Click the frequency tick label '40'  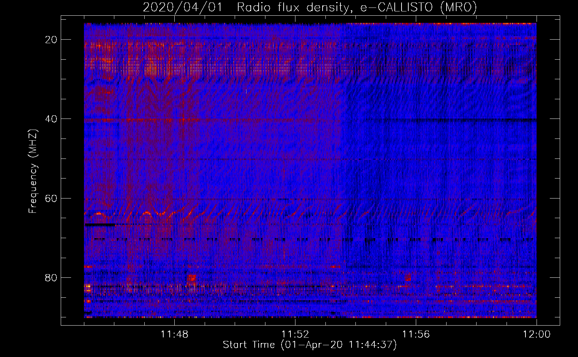(x=51, y=119)
